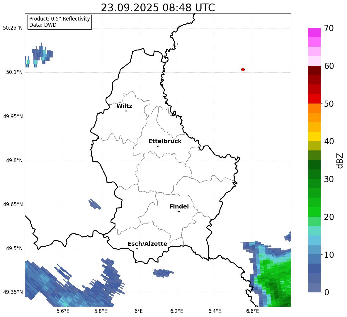Select the Ettelbruck city label
Viewport: 347px width, 317px height.
[165, 141]
